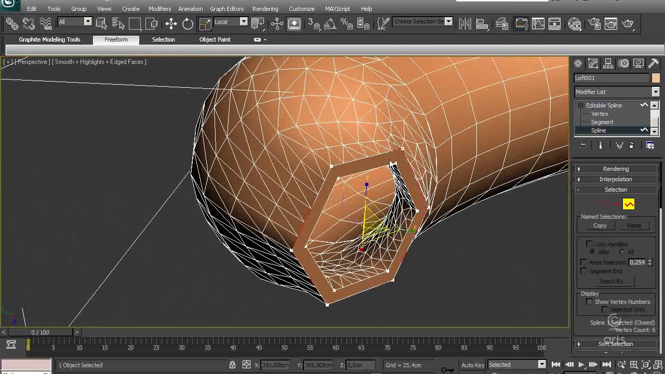The height and width of the screenshot is (374, 665).
Task: Open the Render Setup dialog
Action: click(x=594, y=23)
